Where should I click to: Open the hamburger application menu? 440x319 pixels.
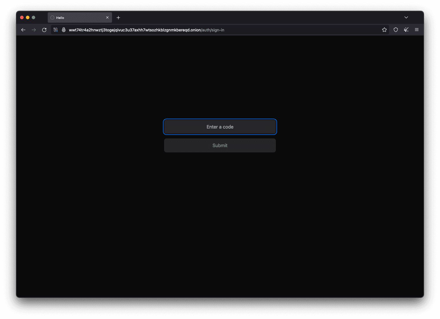pyautogui.click(x=417, y=30)
